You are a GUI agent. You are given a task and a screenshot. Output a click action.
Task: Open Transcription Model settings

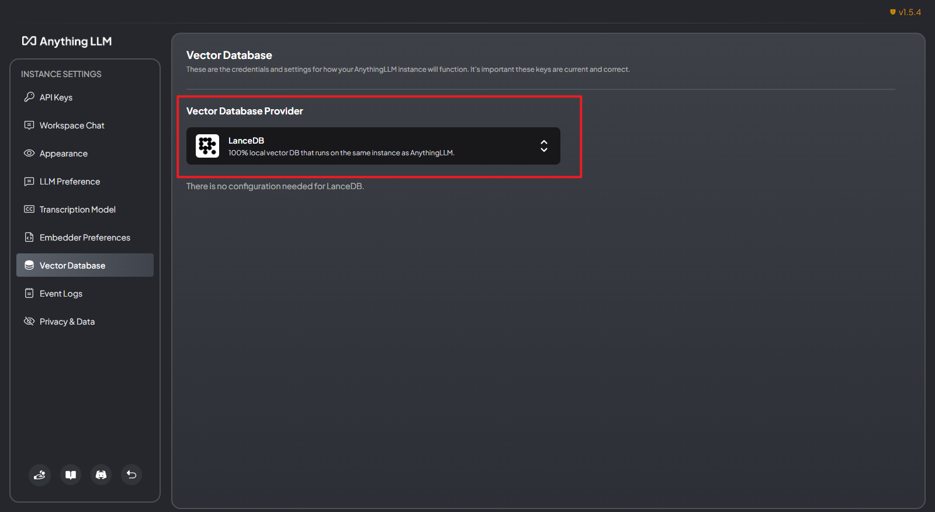click(x=85, y=209)
